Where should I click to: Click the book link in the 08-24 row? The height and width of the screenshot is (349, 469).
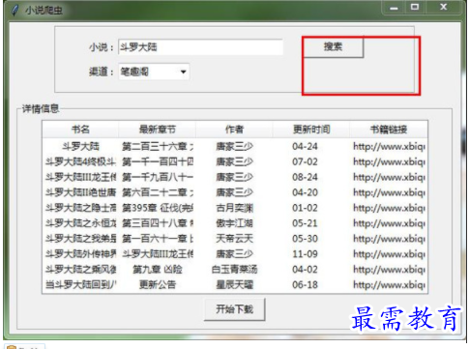[389, 177]
